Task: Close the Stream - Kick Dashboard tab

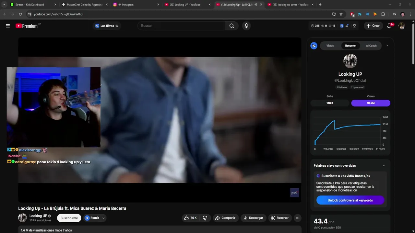Action: (55, 5)
